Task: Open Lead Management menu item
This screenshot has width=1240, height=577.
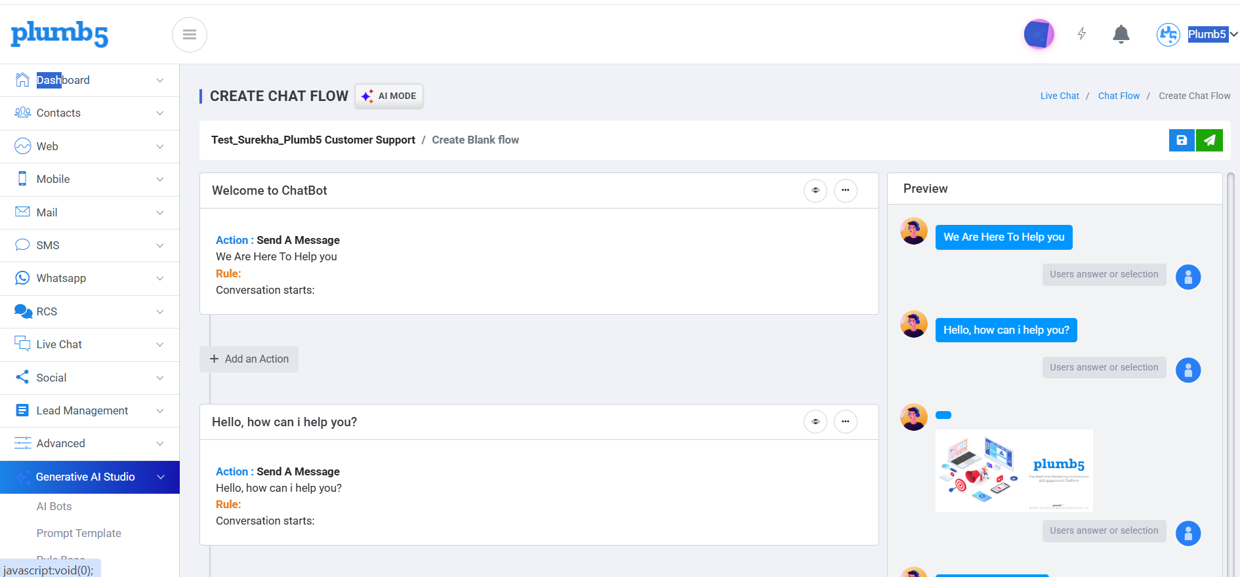Action: pos(90,410)
